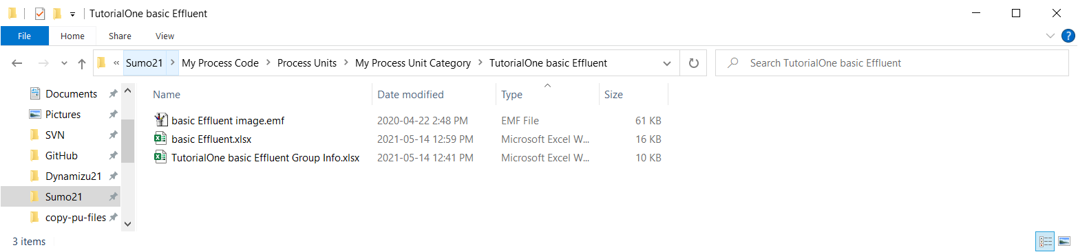This screenshot has height=252, width=1078.
Task: Open the GitHub folder in Quick access
Action: [x=61, y=156]
